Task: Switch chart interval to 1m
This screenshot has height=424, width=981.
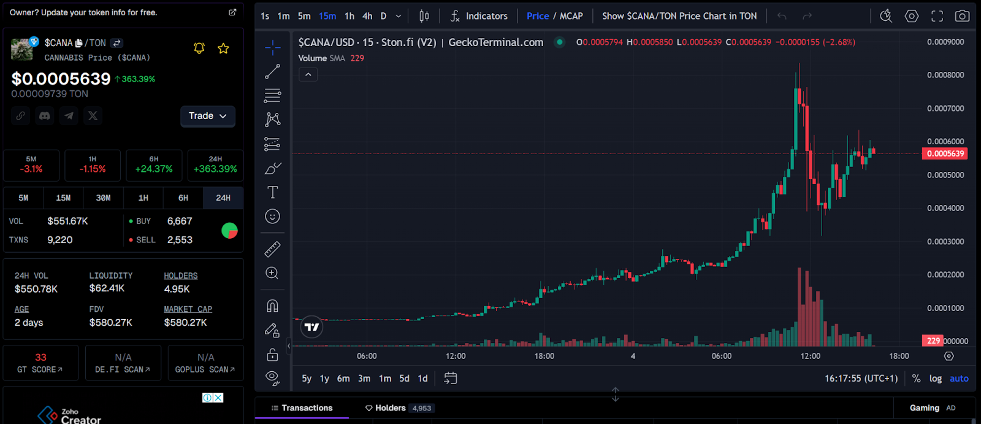Action: 283,16
